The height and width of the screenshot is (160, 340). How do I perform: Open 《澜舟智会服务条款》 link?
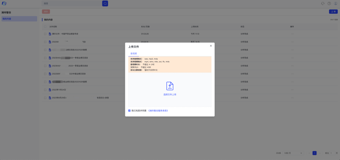click(x=158, y=111)
